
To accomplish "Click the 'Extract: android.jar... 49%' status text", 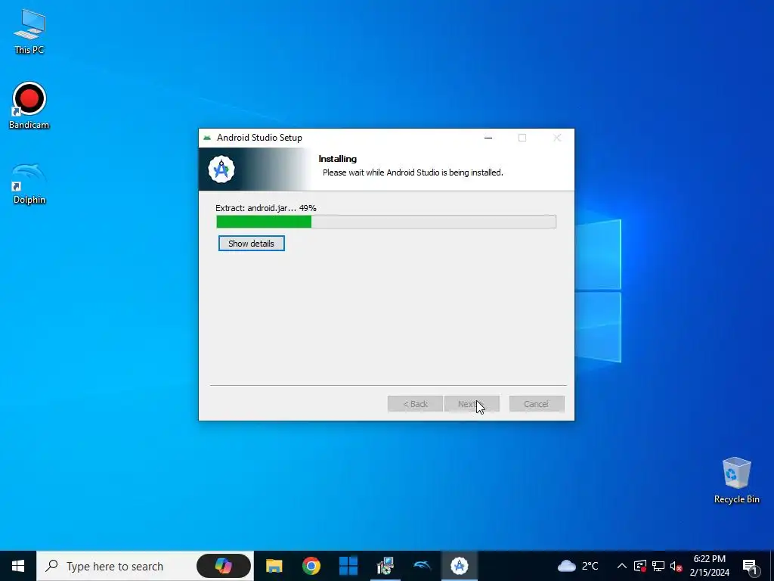I will (x=265, y=208).
